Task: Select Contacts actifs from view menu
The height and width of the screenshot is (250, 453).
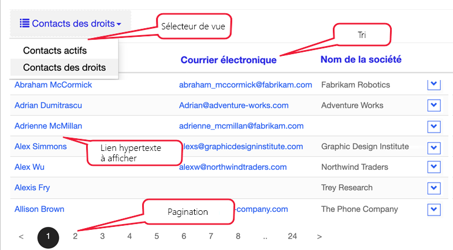Action: 55,51
